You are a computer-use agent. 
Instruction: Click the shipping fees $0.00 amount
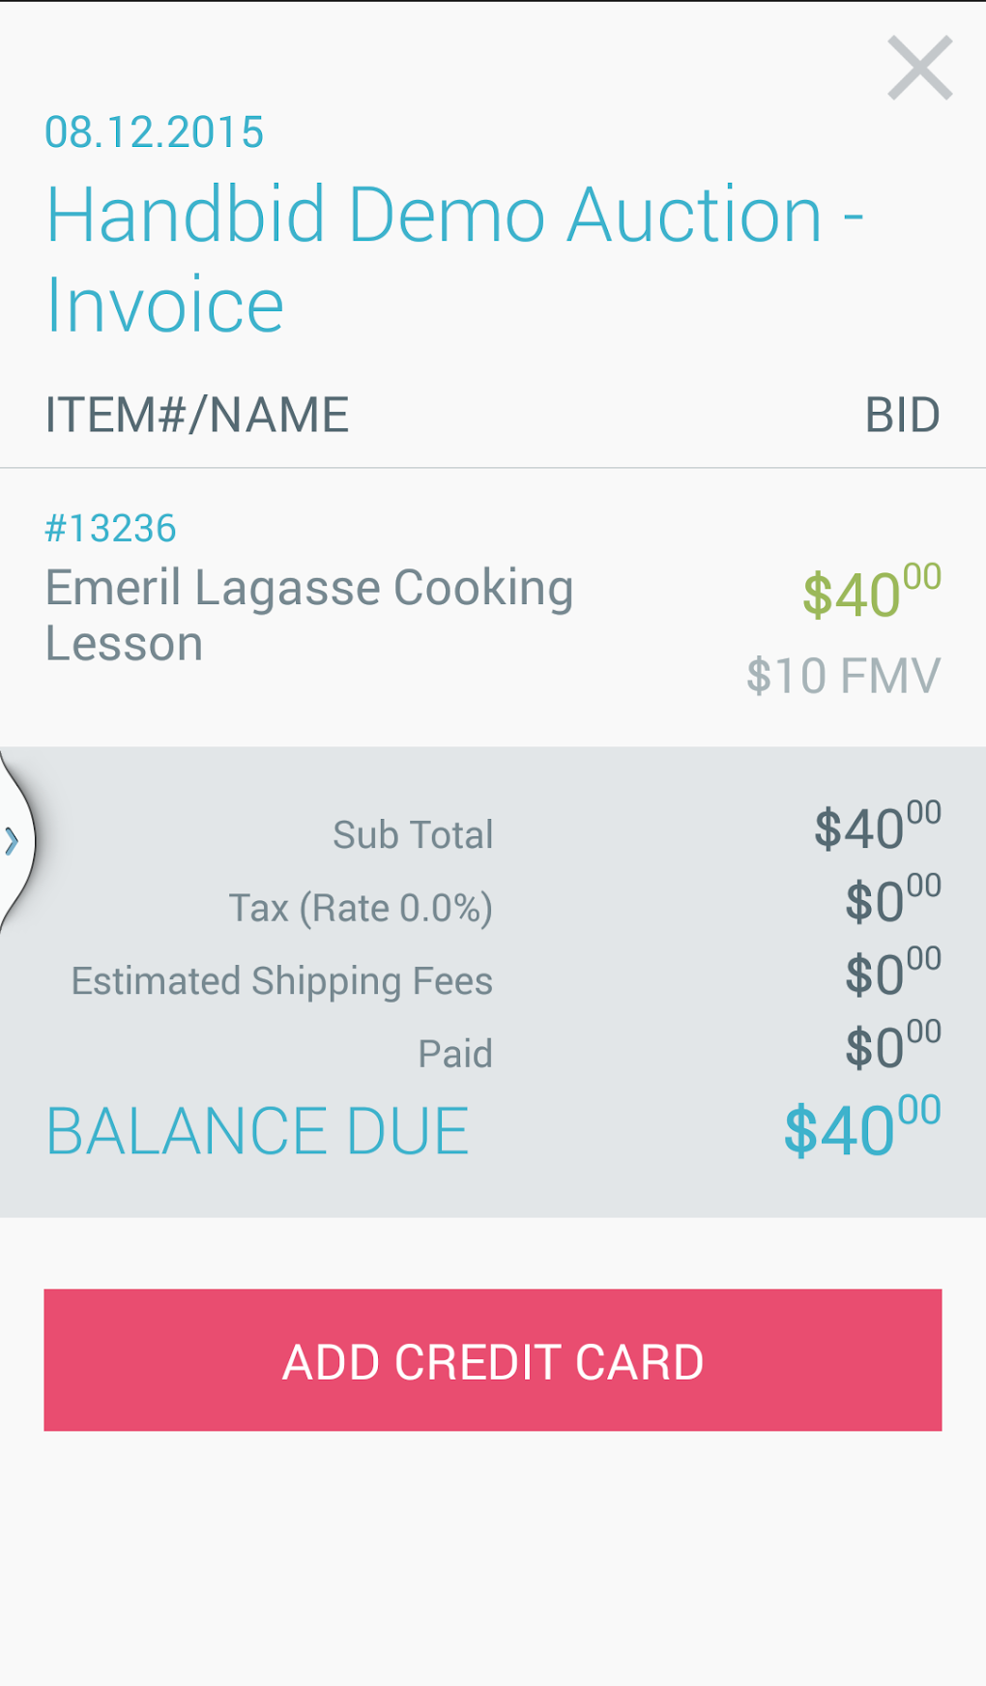click(x=892, y=973)
